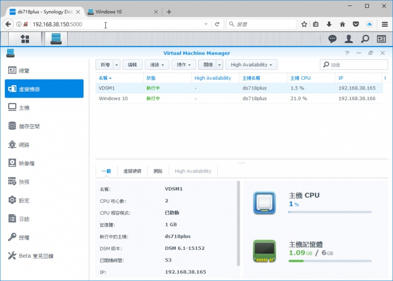
Task: Open the URL bar history dropdown
Action: point(206,25)
